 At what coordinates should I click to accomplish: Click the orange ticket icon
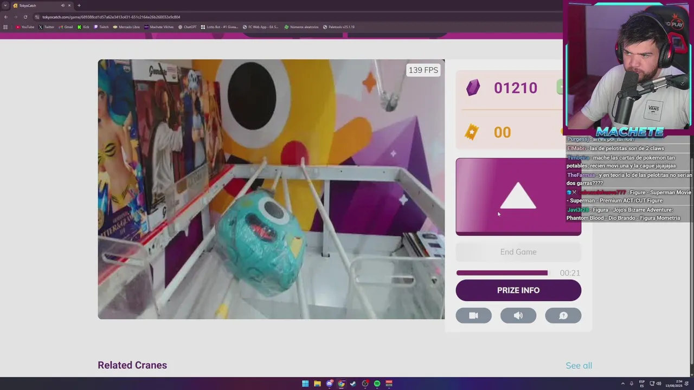click(x=472, y=132)
